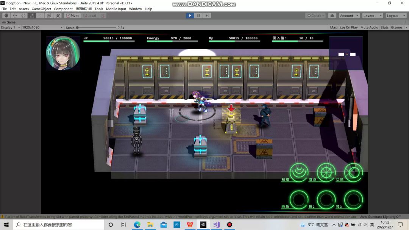This screenshot has height=230, width=409.
Task: Toggle Maximize On Play
Action: 343,27
